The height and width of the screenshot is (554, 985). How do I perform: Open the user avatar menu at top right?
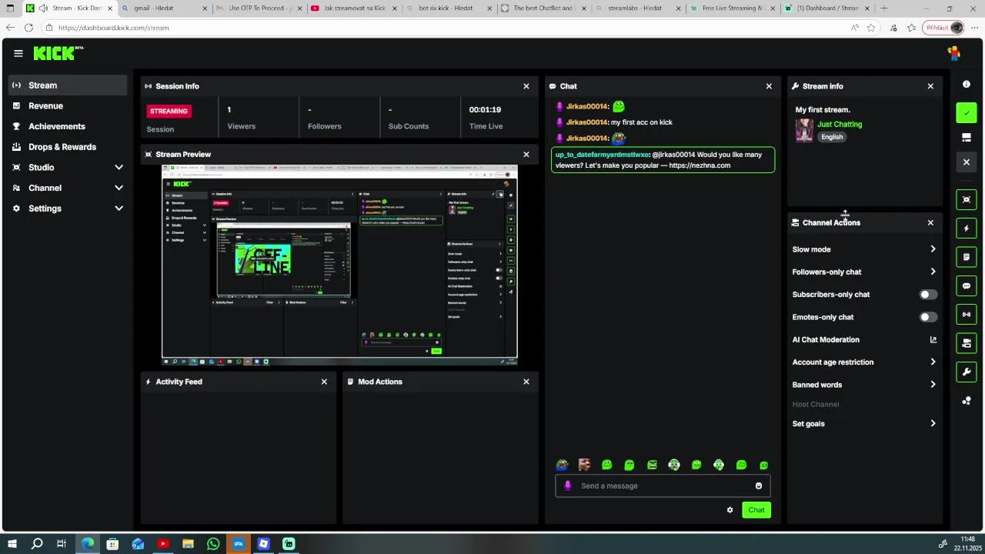click(953, 53)
